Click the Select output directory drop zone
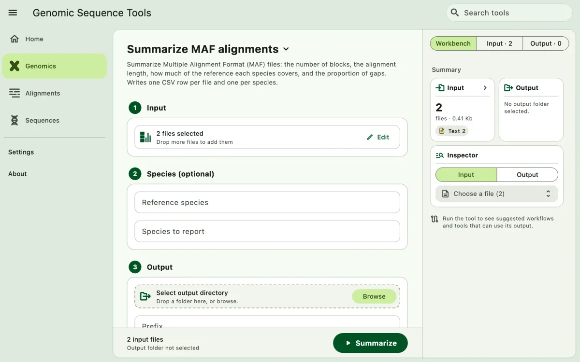Image resolution: width=580 pixels, height=362 pixels. (267, 296)
